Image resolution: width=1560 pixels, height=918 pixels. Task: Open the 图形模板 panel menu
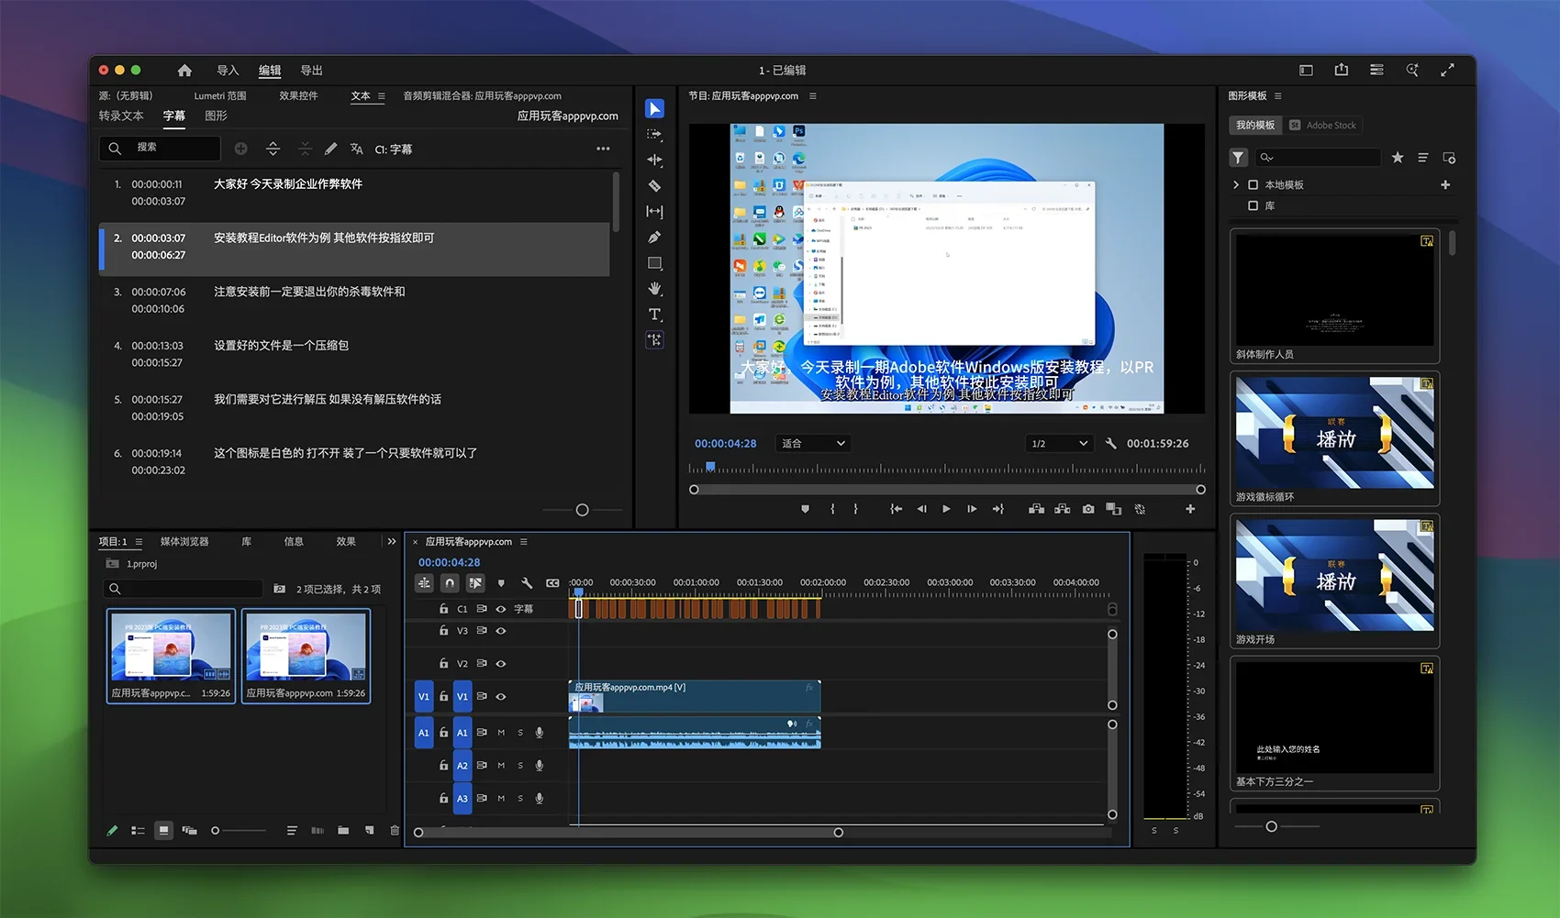click(x=1277, y=96)
